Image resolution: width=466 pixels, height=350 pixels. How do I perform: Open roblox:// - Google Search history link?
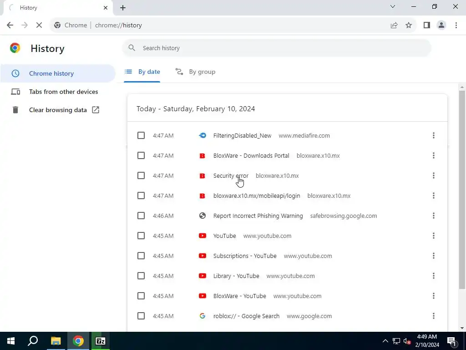coord(246,316)
